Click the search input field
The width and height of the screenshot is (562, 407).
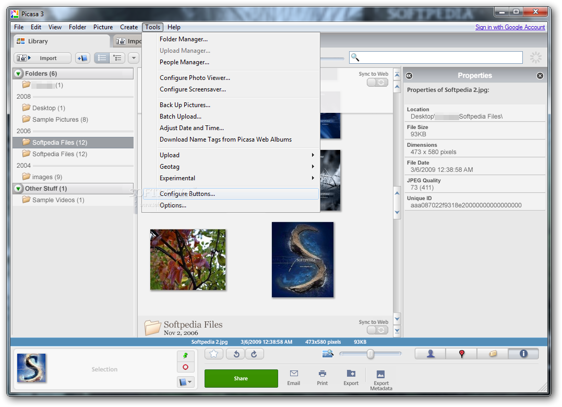click(436, 57)
